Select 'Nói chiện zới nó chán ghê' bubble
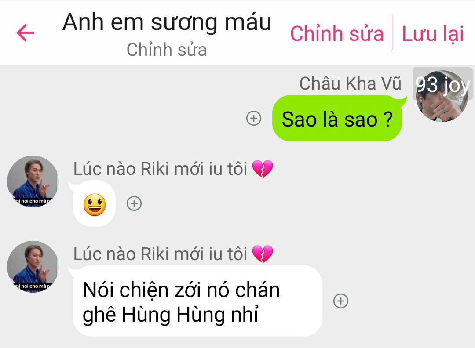The width and height of the screenshot is (475, 348). point(197,301)
